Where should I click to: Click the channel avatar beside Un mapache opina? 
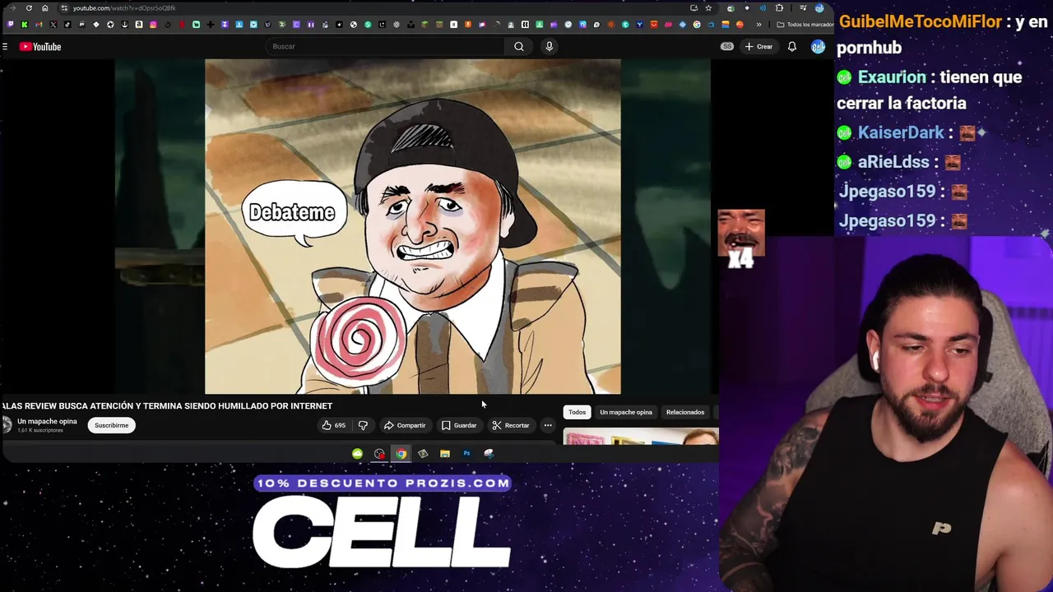coord(7,424)
